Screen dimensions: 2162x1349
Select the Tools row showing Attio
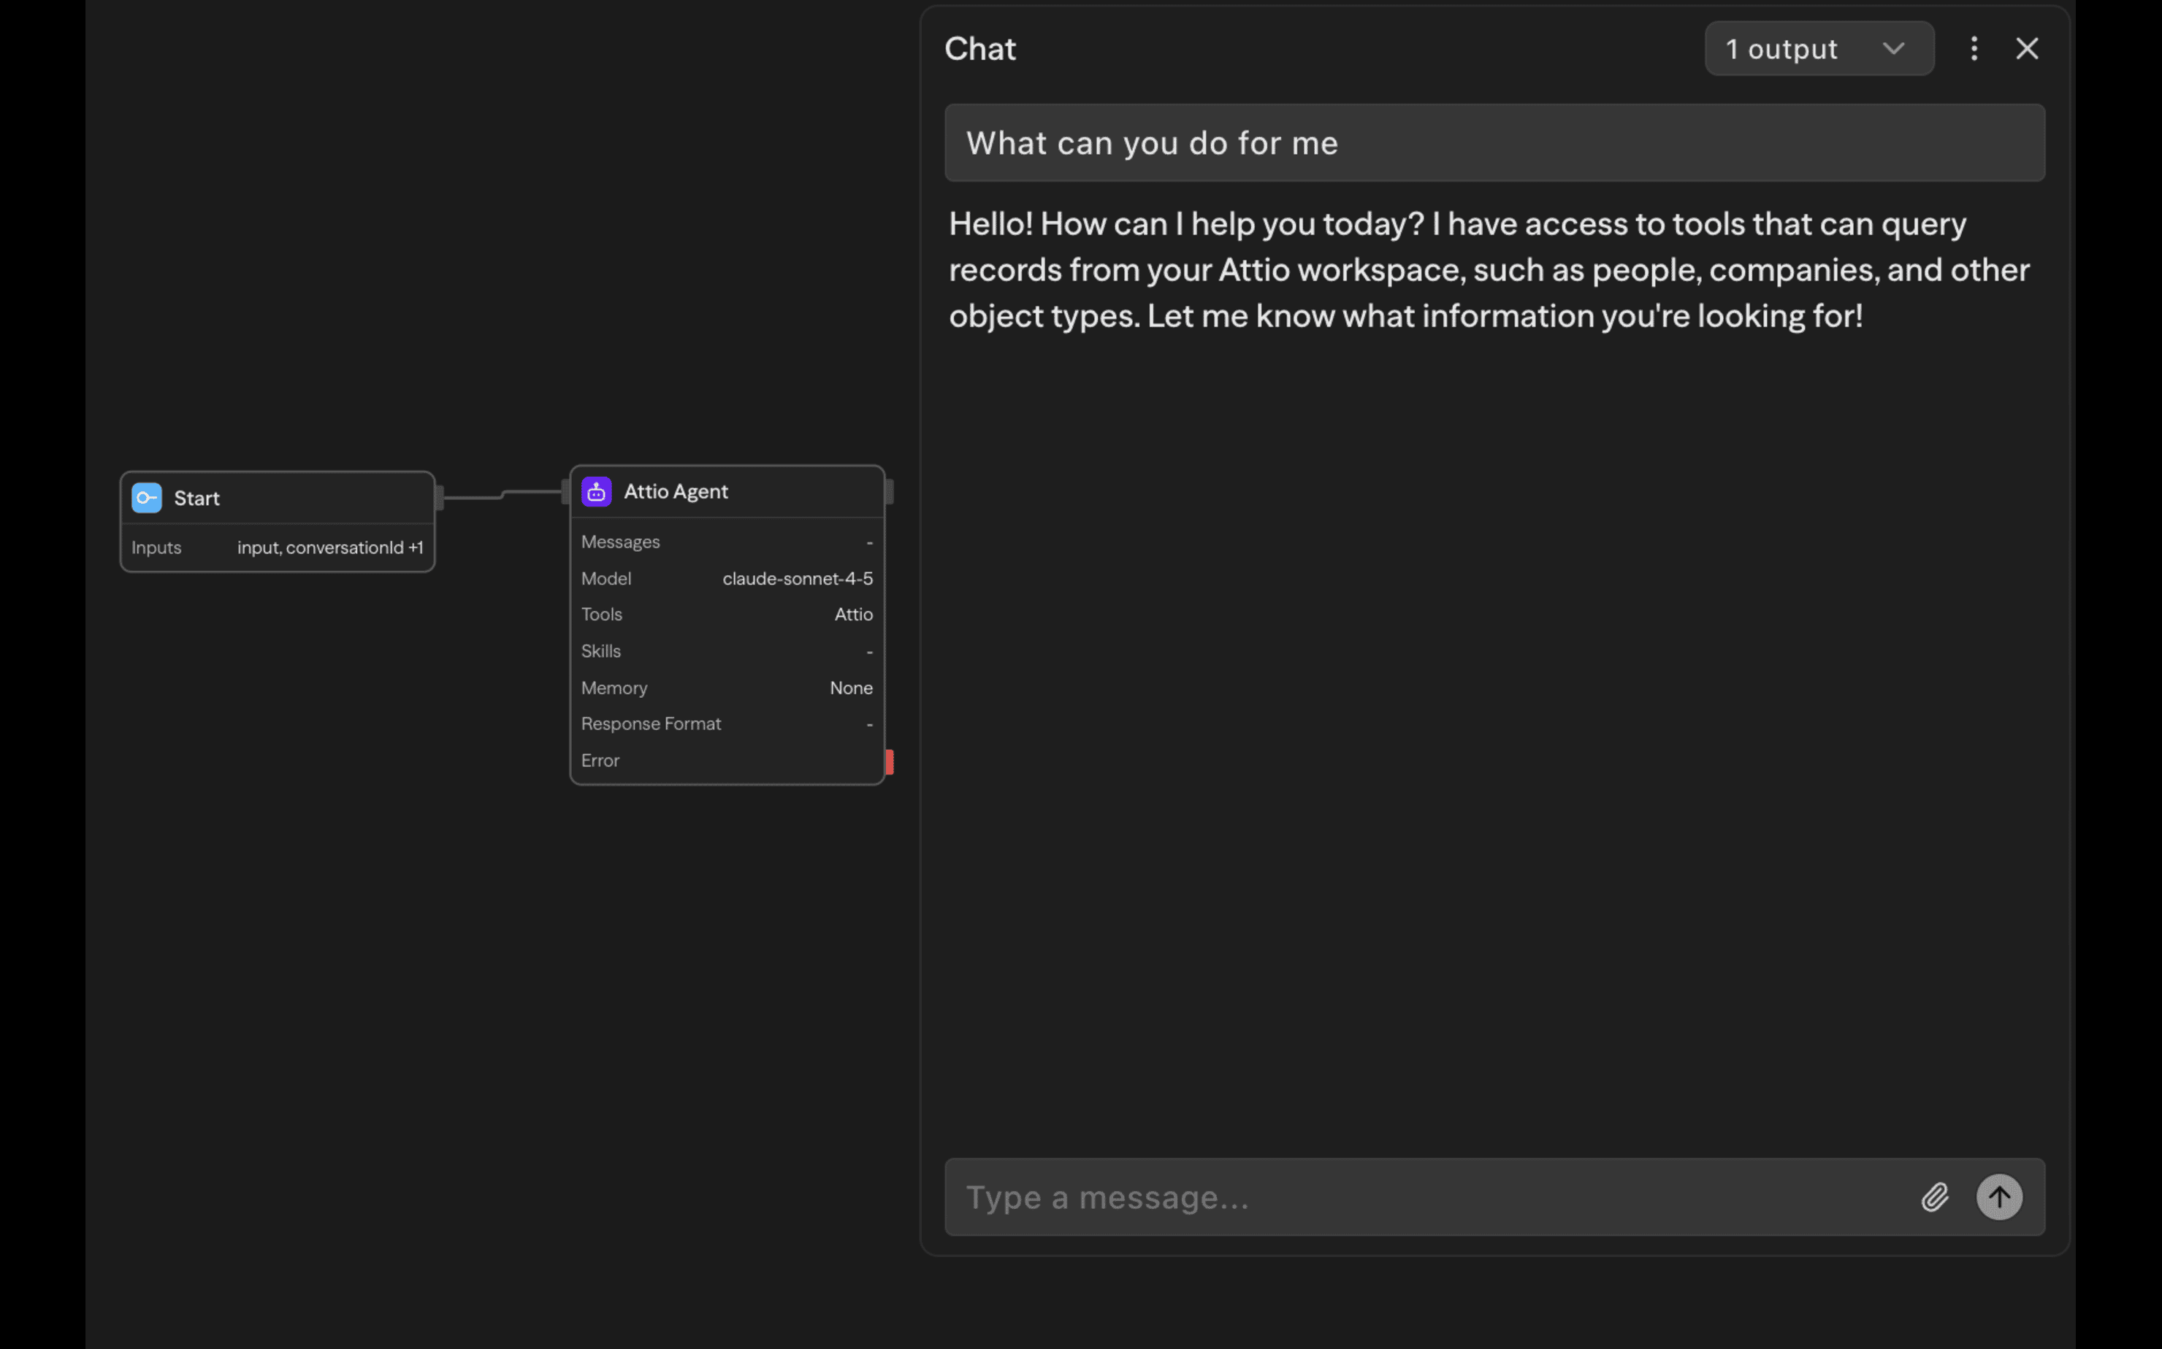pyautogui.click(x=727, y=615)
